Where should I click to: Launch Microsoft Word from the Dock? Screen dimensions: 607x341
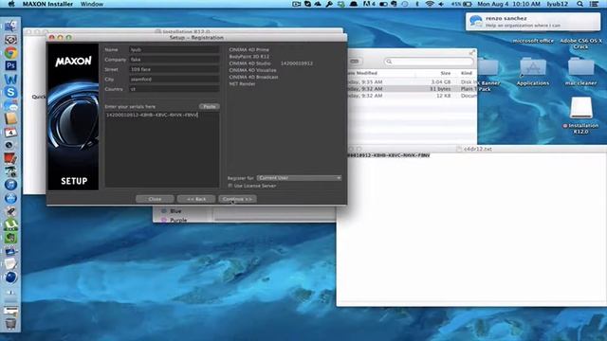coord(10,79)
